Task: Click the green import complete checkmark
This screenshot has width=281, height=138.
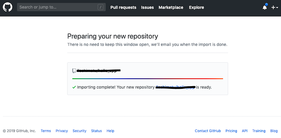Action: pyautogui.click(x=74, y=87)
